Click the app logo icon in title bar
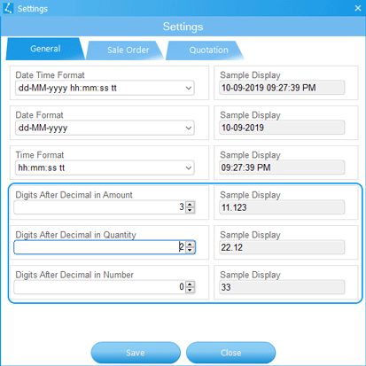The width and height of the screenshot is (366, 366). point(8,8)
